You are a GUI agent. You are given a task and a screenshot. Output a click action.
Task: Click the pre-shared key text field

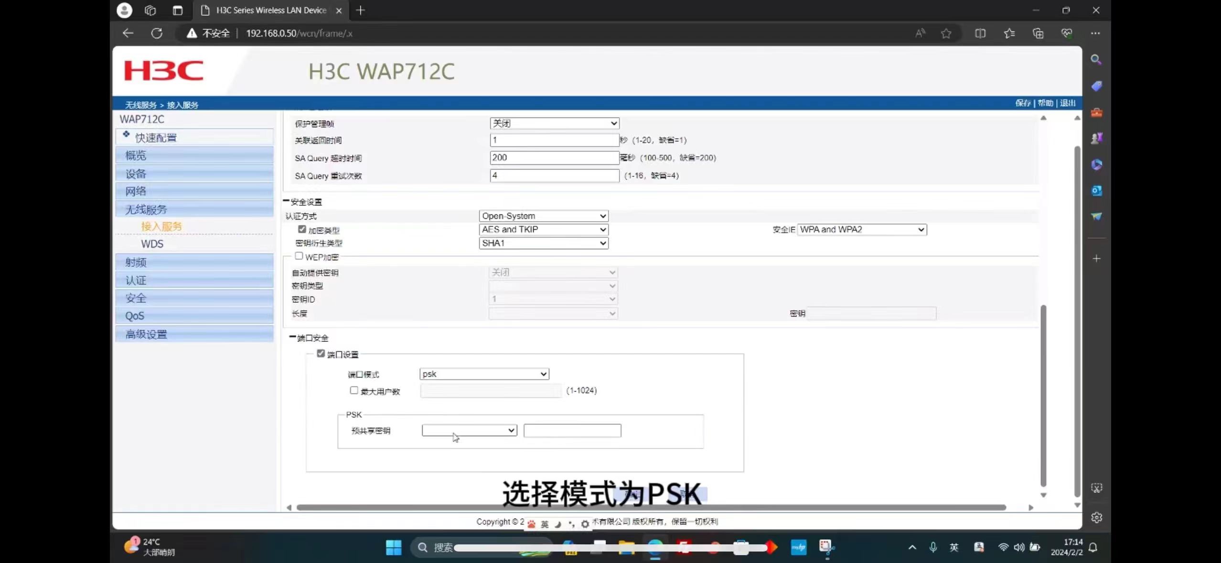pyautogui.click(x=572, y=431)
